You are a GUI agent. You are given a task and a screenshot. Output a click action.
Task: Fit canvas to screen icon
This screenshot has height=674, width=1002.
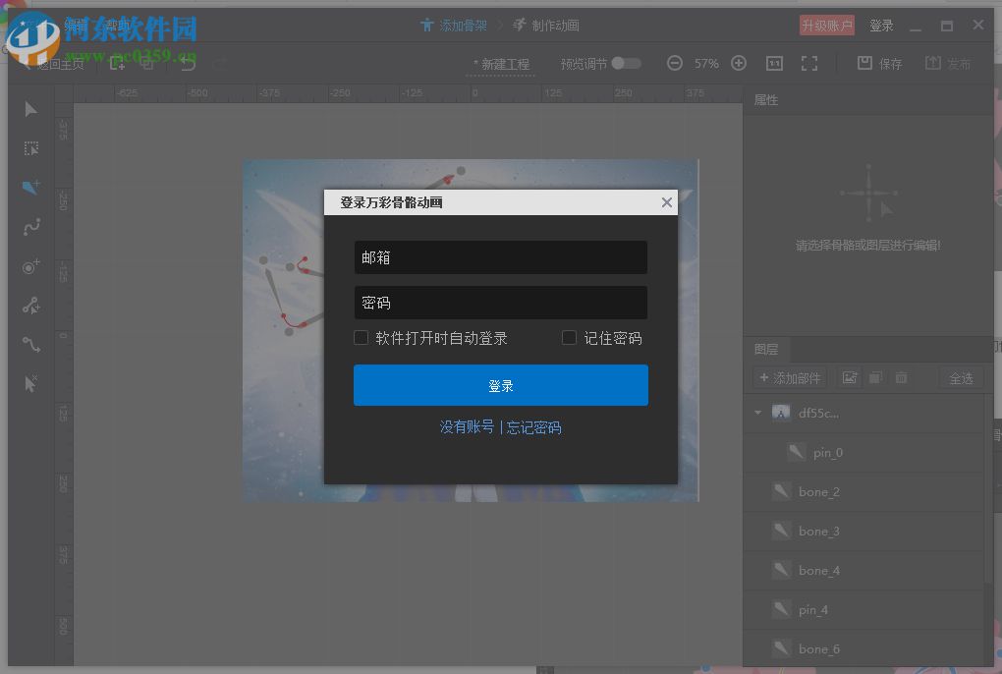coord(809,63)
